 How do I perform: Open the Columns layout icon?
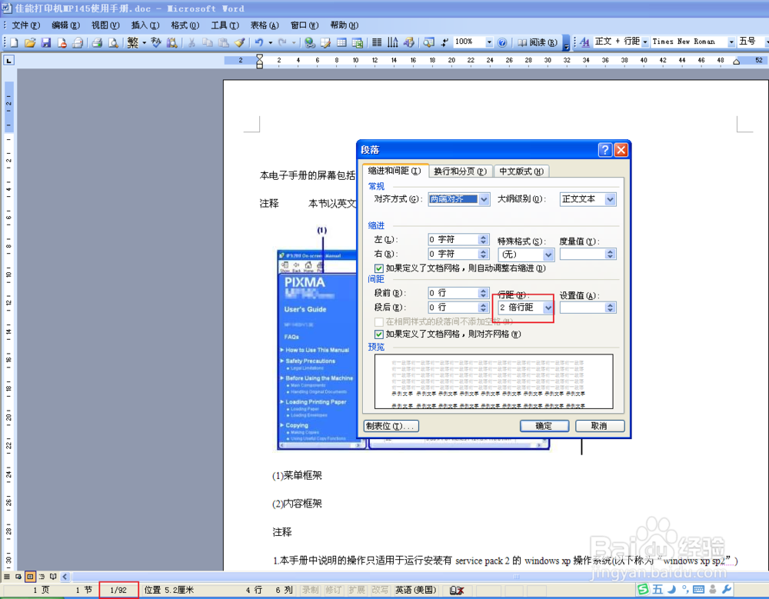pyautogui.click(x=377, y=43)
